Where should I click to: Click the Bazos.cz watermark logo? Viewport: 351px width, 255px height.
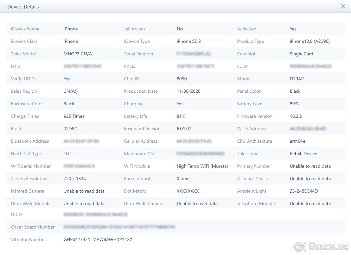click(x=321, y=247)
